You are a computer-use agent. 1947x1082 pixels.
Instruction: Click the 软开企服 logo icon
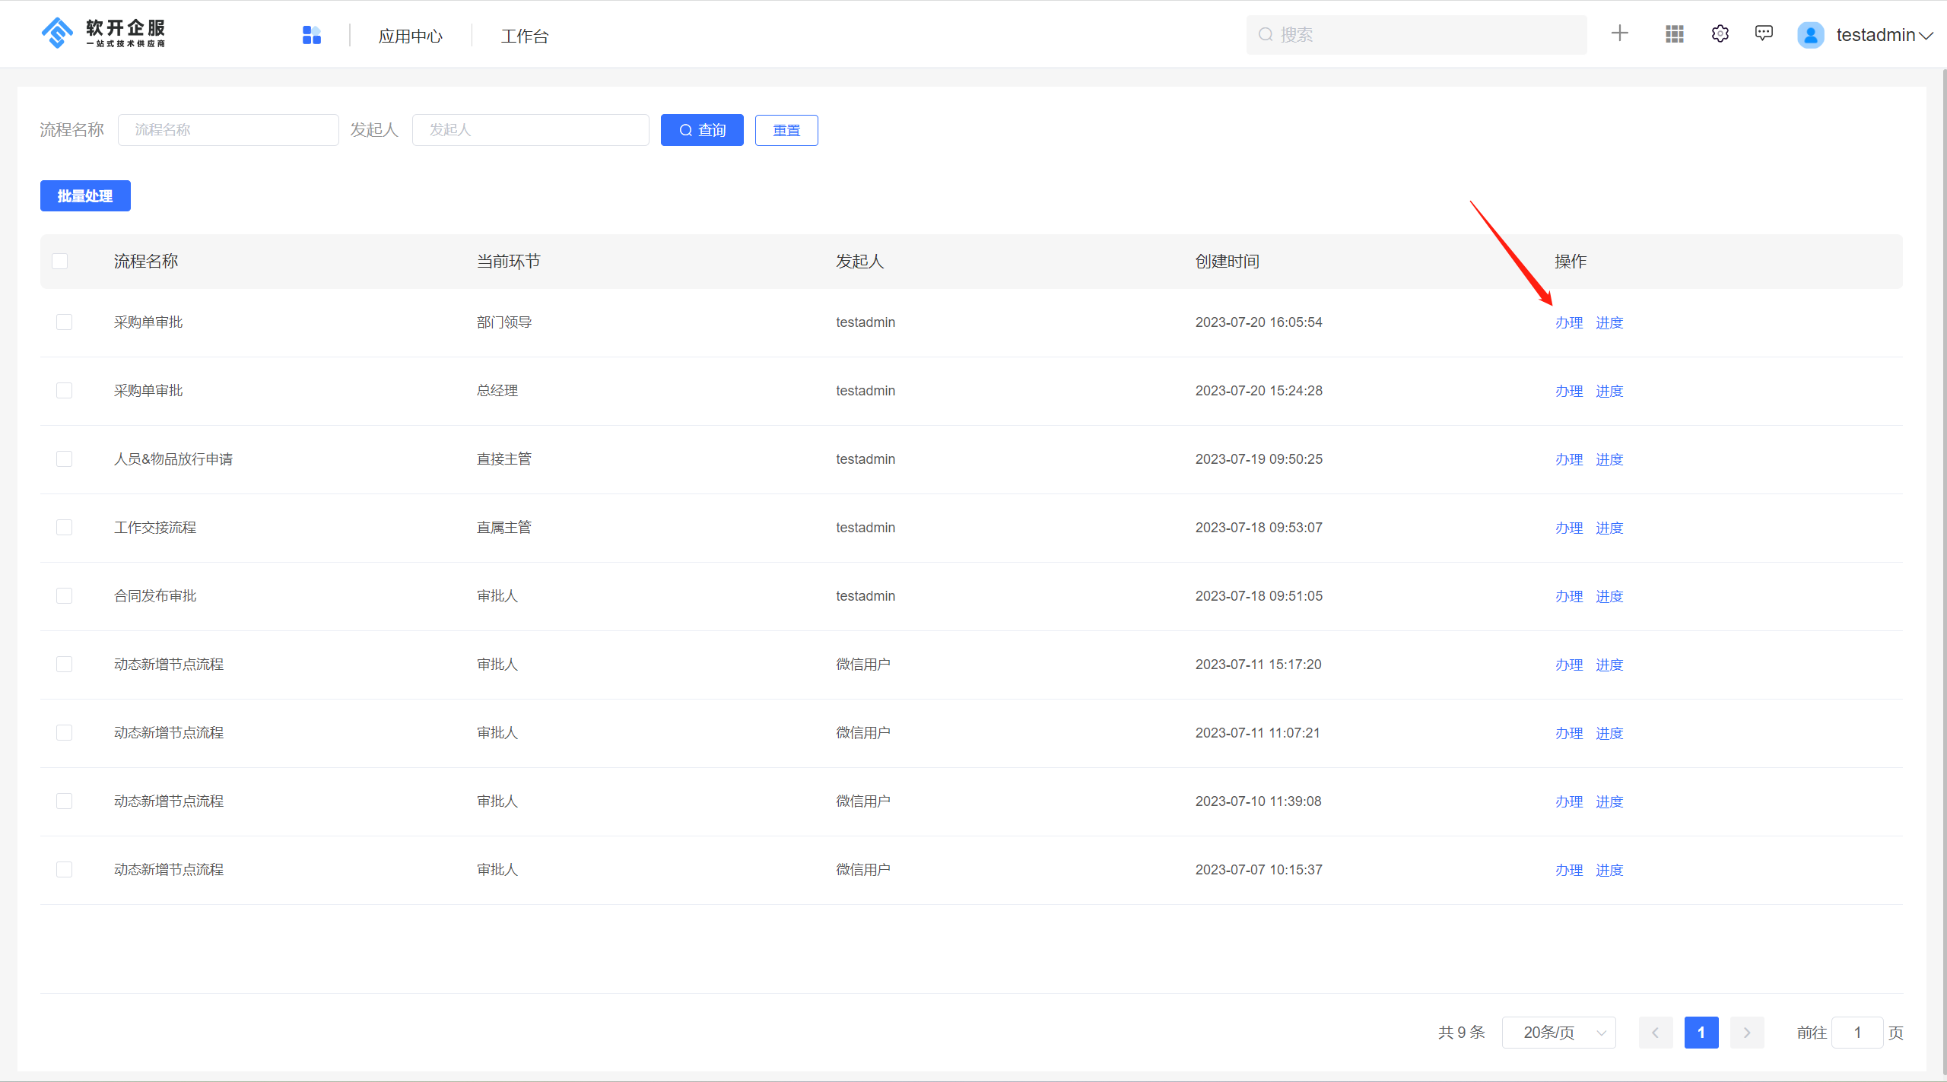click(57, 33)
